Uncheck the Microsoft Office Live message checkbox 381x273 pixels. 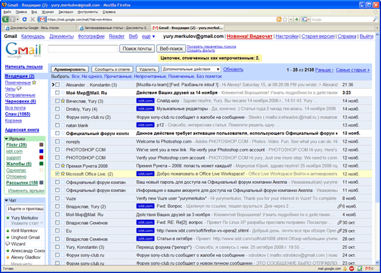(x=57, y=174)
